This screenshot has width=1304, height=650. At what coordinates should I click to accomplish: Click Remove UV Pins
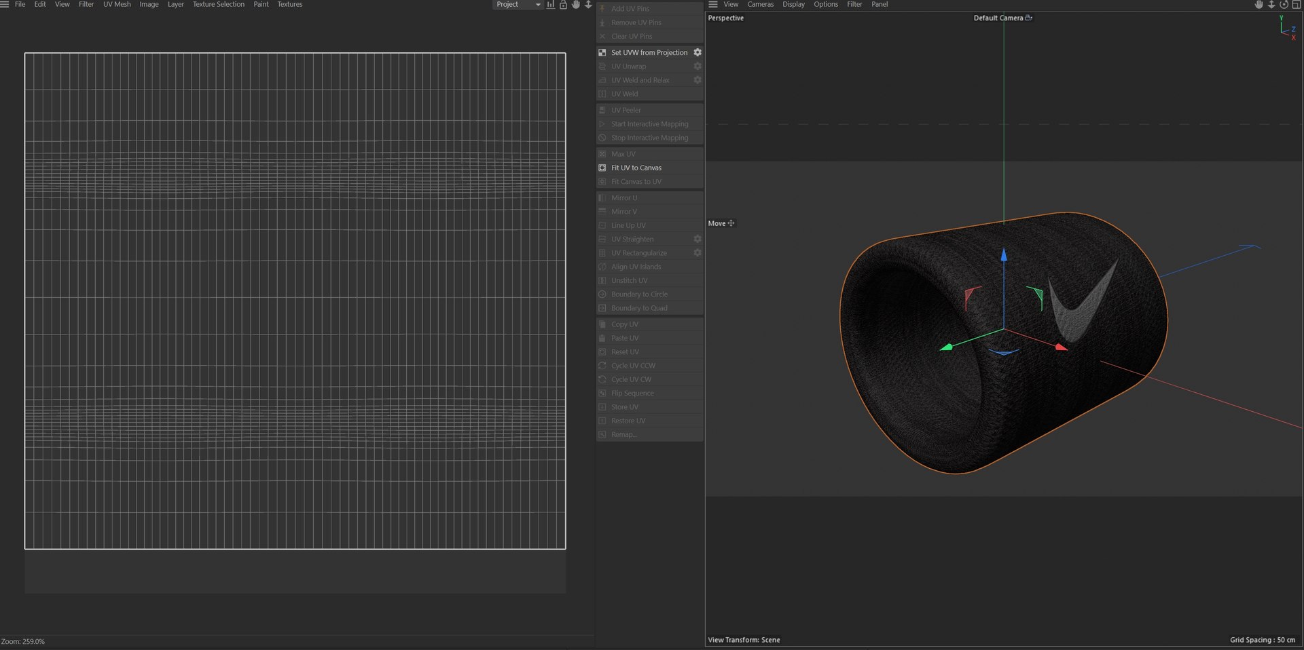(650, 22)
